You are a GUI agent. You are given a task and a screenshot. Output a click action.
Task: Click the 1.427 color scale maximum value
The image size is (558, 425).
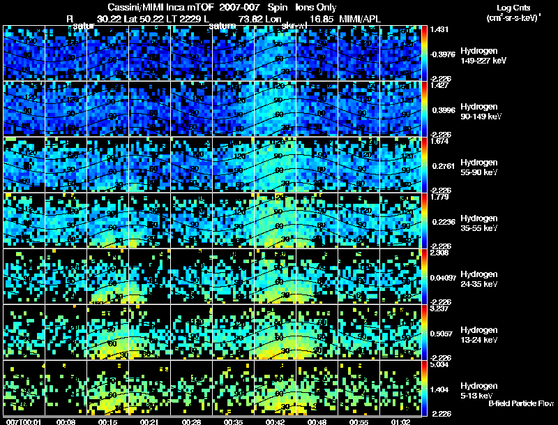pos(439,85)
